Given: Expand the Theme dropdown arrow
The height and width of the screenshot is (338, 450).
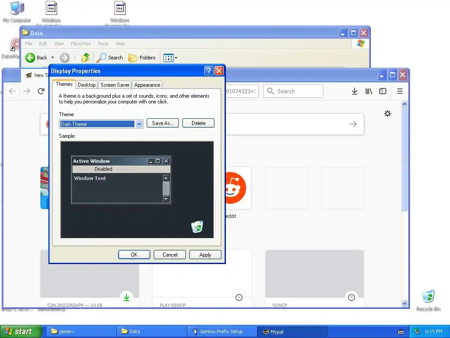Looking at the screenshot, I should coord(139,124).
